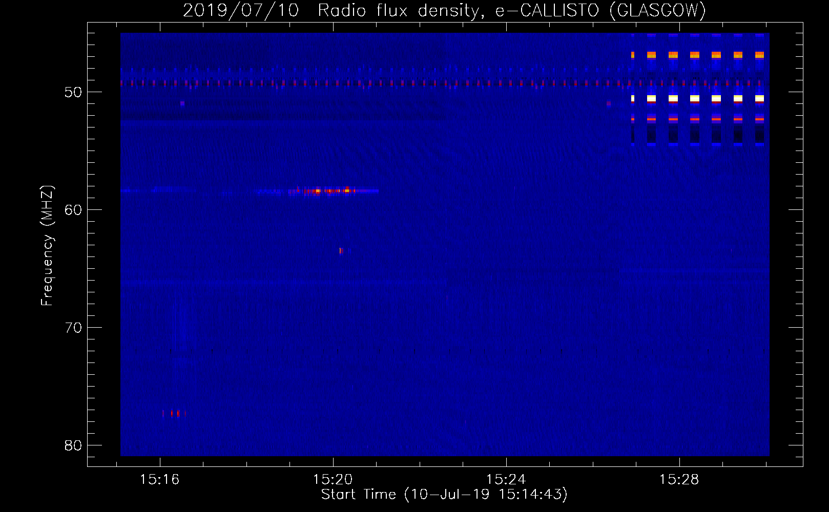Click the 'Start Time (10-Jul-19 15:14:43)' label
Viewport: 829px width, 512px height.
tap(444, 495)
